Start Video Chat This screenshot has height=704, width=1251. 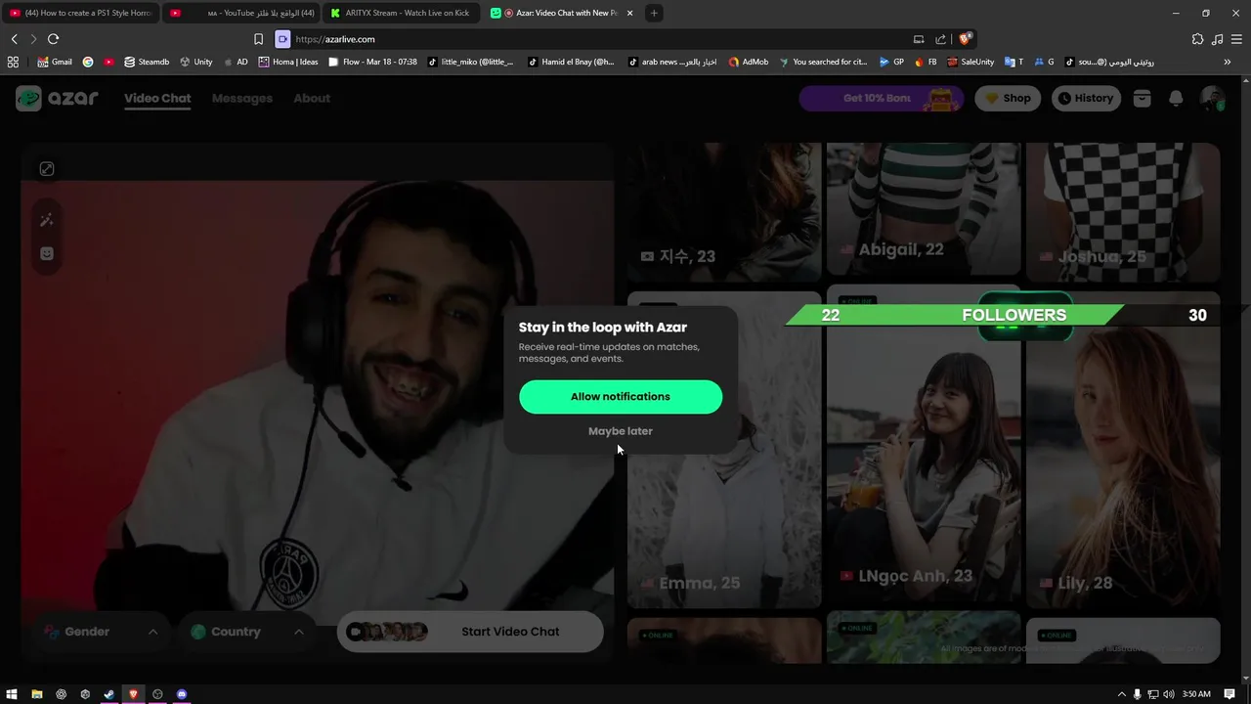tap(470, 632)
